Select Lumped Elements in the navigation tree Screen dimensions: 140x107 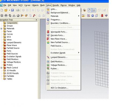point(14,43)
